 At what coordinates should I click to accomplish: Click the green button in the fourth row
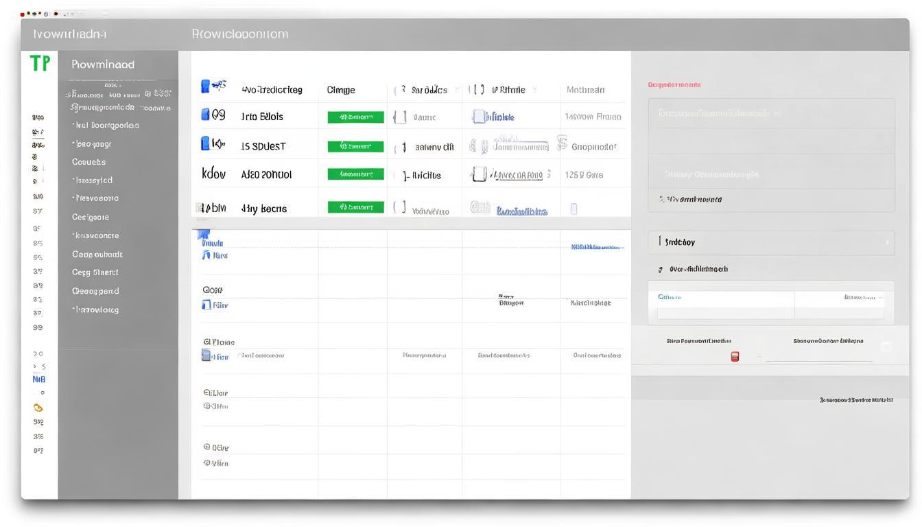(x=355, y=174)
